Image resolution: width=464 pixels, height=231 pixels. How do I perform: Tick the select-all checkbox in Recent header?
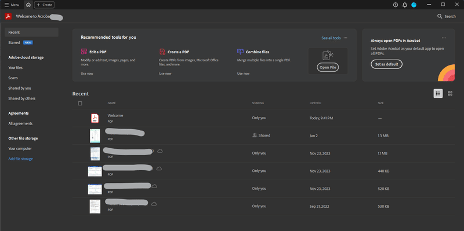pyautogui.click(x=80, y=104)
